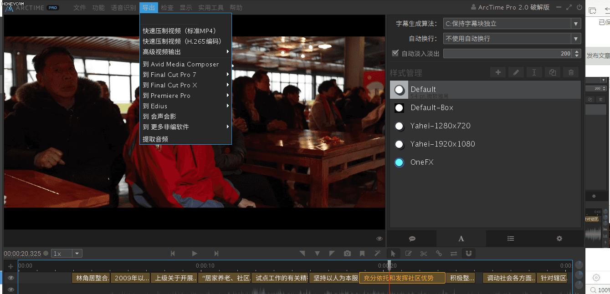Toggle the 自动淡入淡出 checkbox
Image resolution: width=610 pixels, height=294 pixels.
[395, 53]
